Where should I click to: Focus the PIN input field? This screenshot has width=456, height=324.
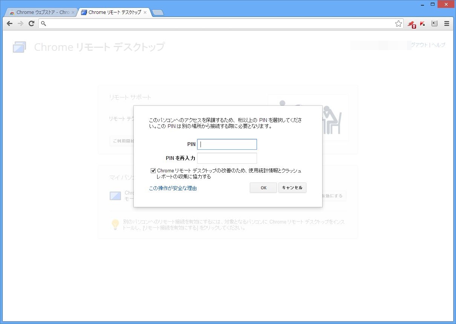(227, 144)
